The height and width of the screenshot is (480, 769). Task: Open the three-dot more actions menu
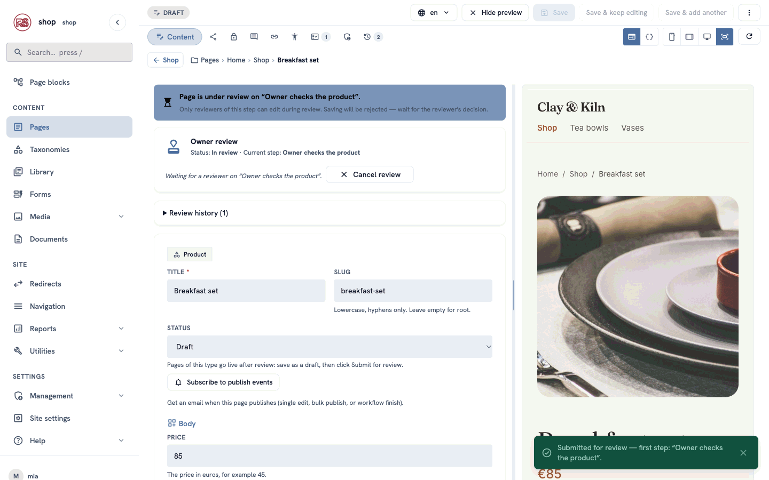[749, 13]
